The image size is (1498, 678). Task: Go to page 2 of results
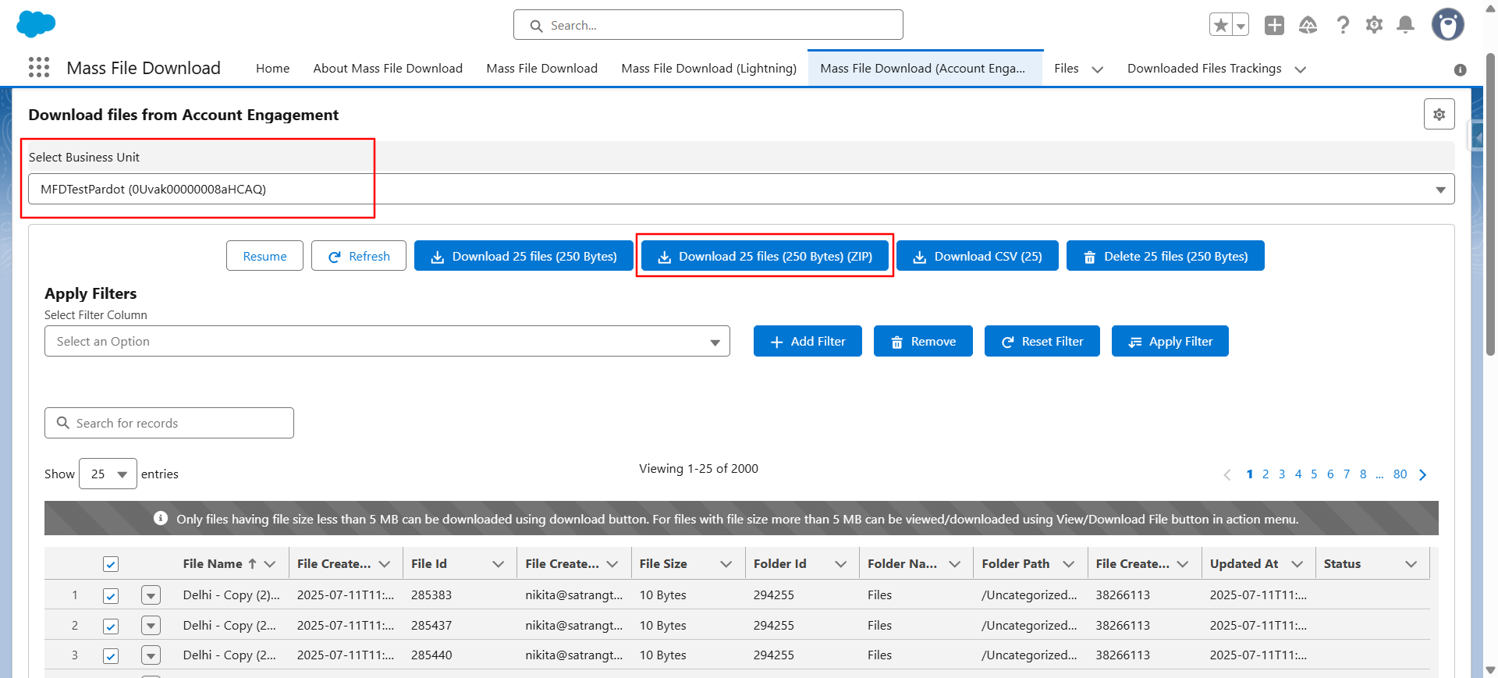(1265, 474)
